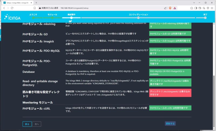Reload the setup page
The height and width of the screenshot is (131, 216).
pos(12,8)
